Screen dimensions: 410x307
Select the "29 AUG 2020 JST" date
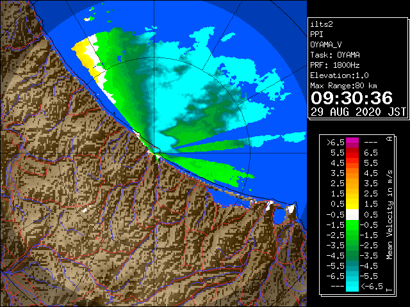click(x=358, y=112)
